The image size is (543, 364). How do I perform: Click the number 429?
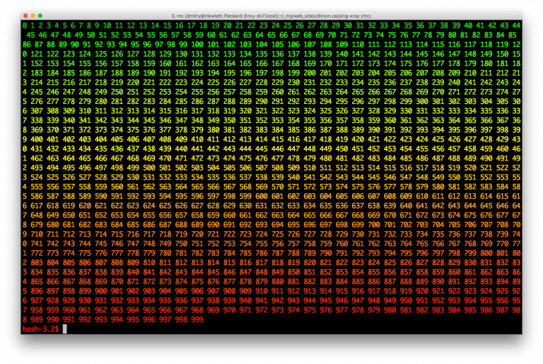click(x=502, y=139)
